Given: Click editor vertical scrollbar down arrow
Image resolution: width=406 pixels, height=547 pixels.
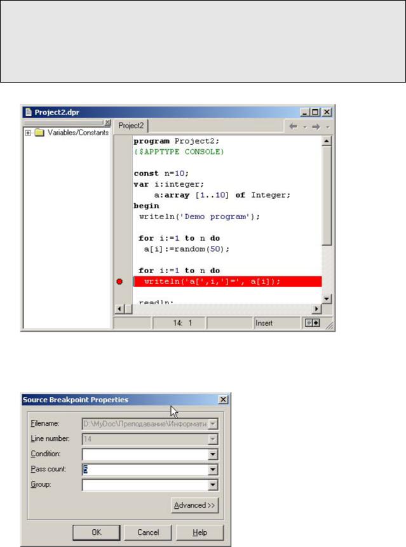Looking at the screenshot, I should point(327,299).
